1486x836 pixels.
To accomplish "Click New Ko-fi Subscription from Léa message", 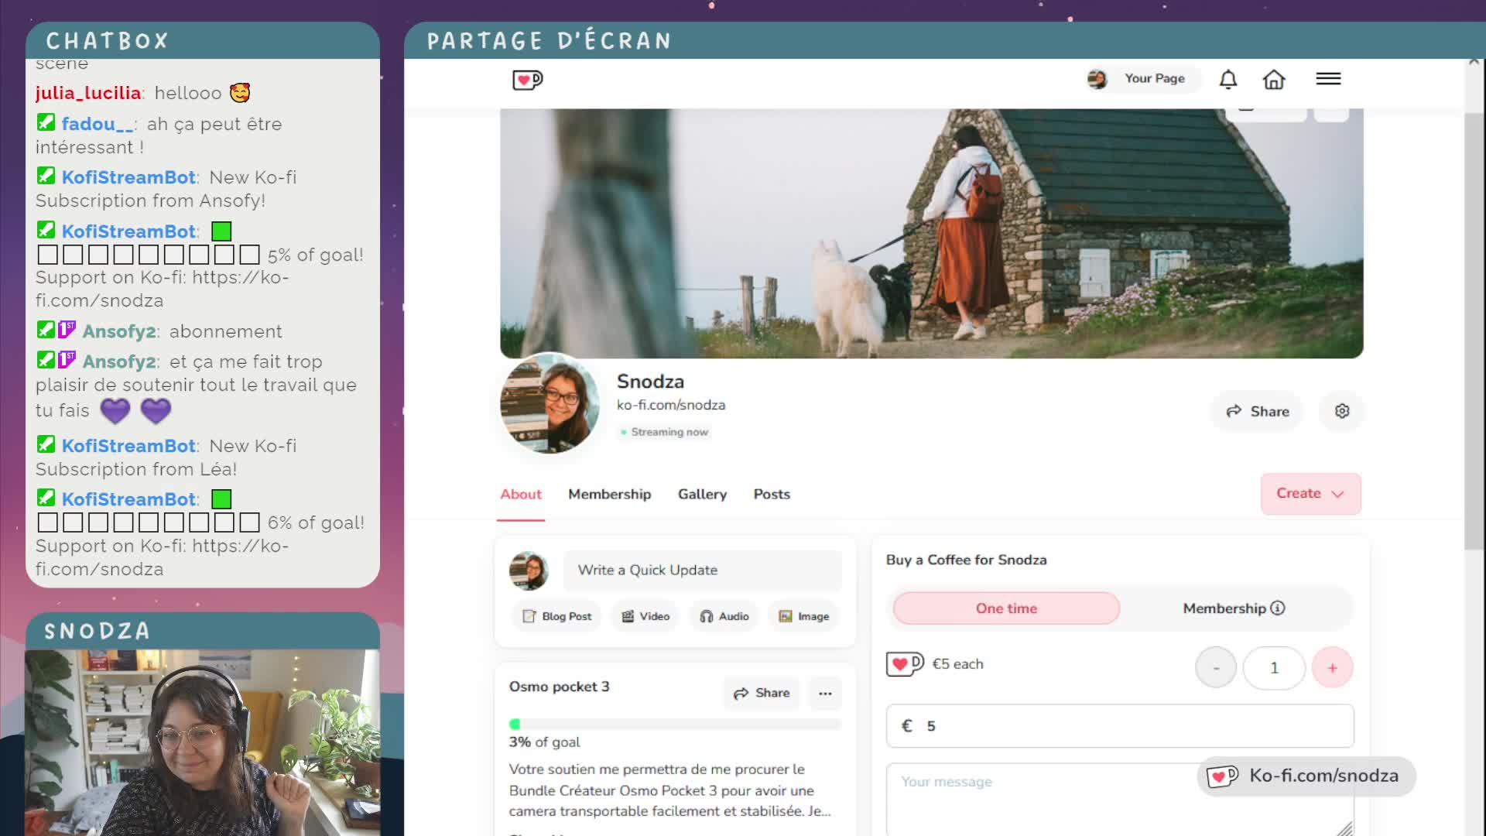I will pos(166,457).
